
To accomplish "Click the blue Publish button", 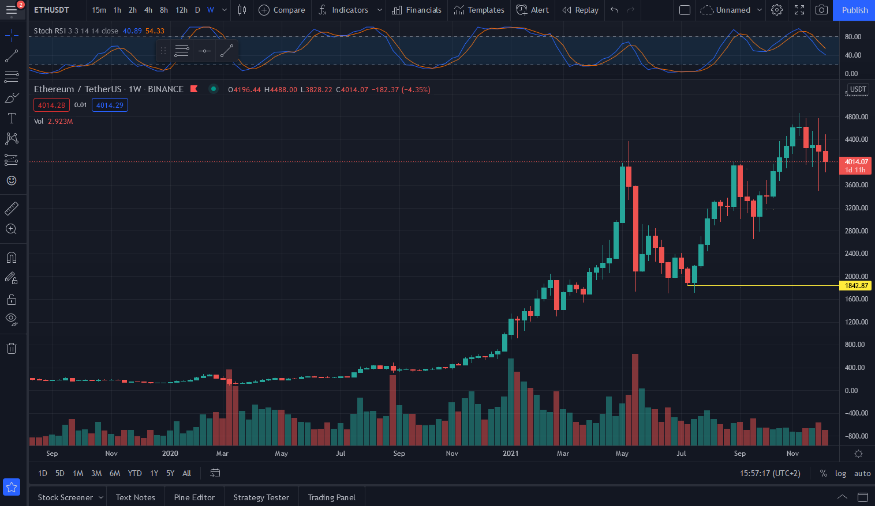I will 854,10.
